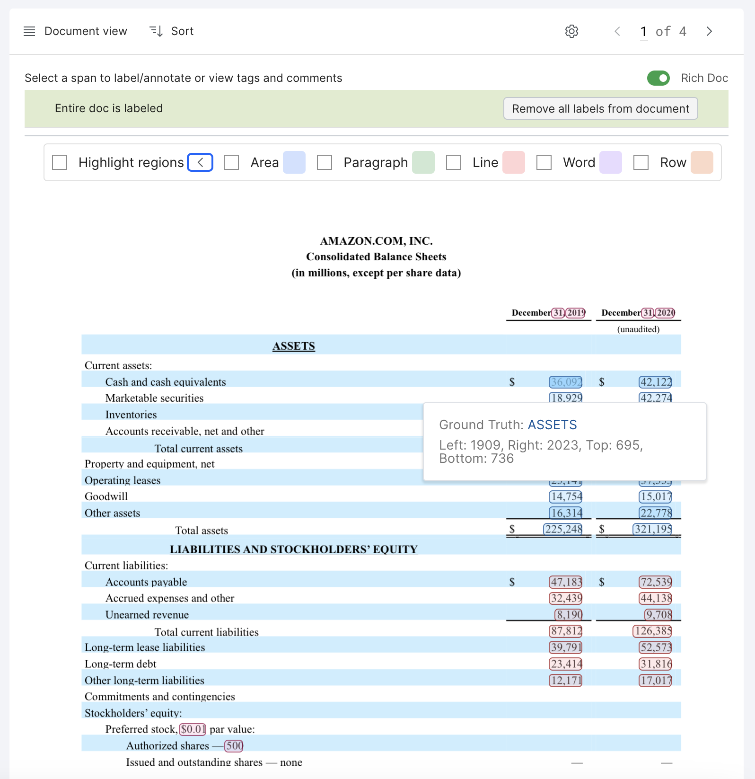Select Other long-term liabilities value 12,171

(566, 681)
